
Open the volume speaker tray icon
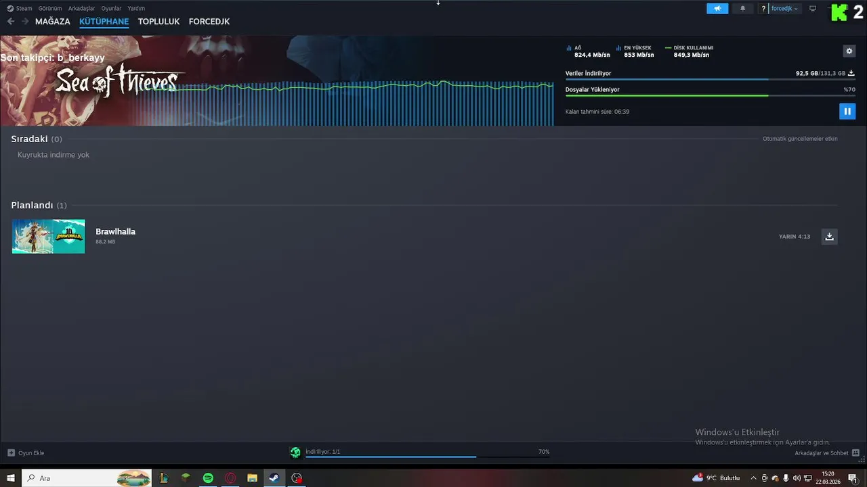(797, 478)
